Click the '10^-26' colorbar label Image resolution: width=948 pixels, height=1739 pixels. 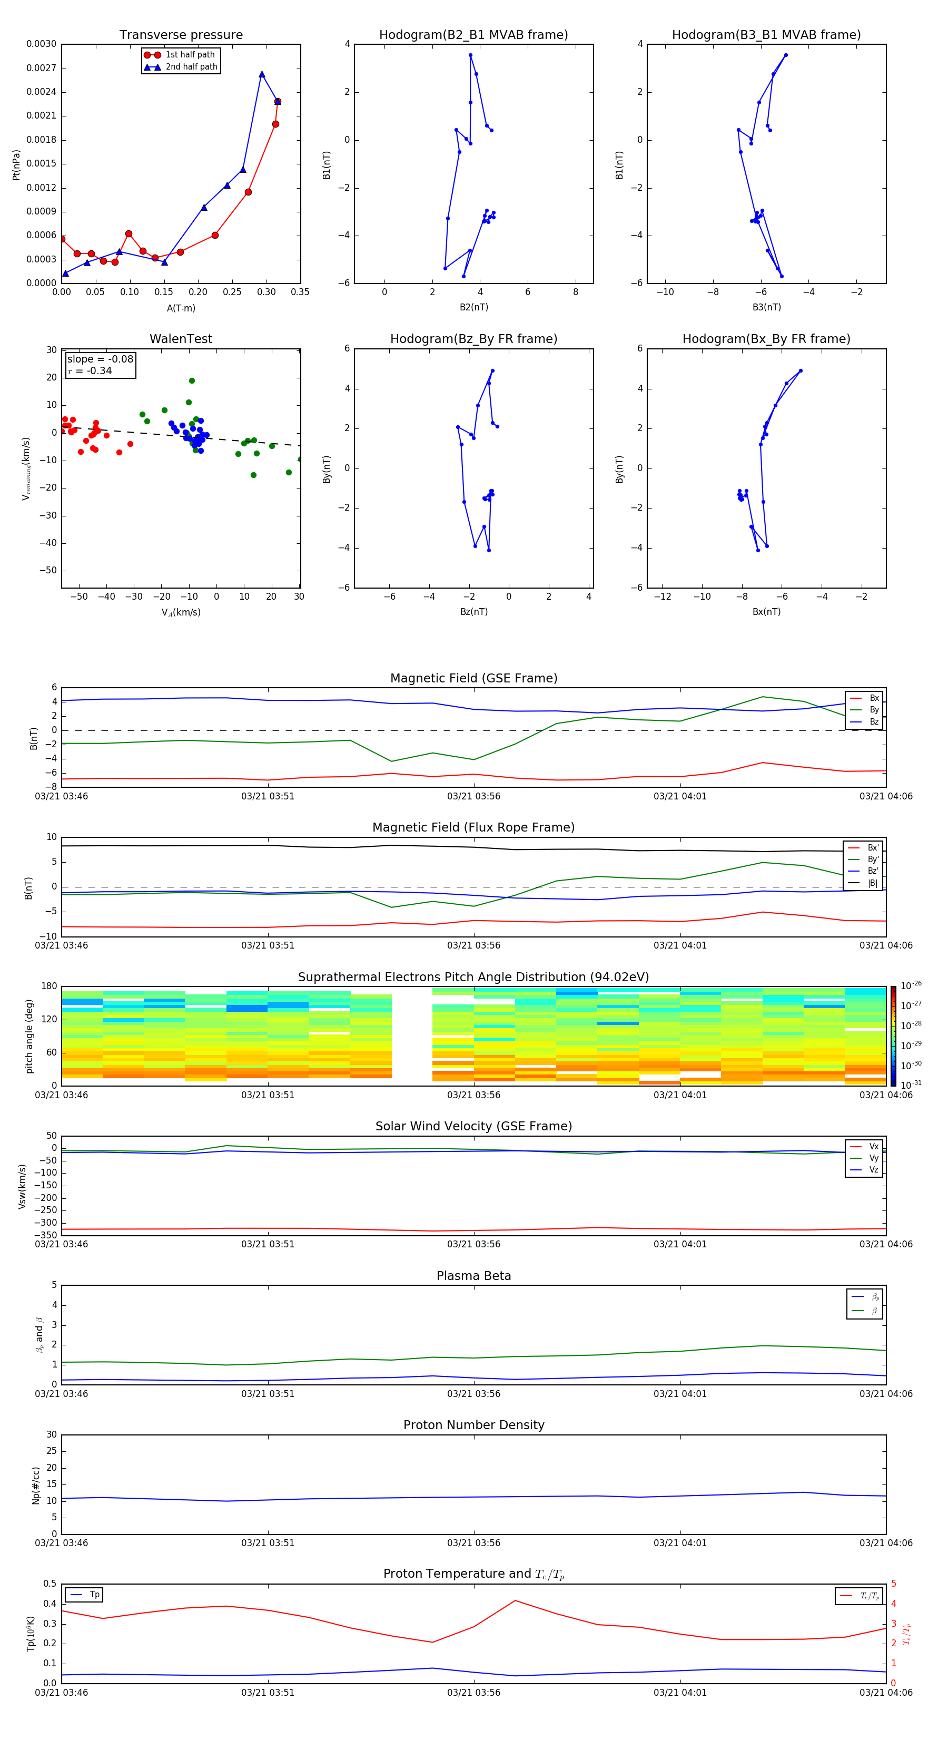(911, 985)
